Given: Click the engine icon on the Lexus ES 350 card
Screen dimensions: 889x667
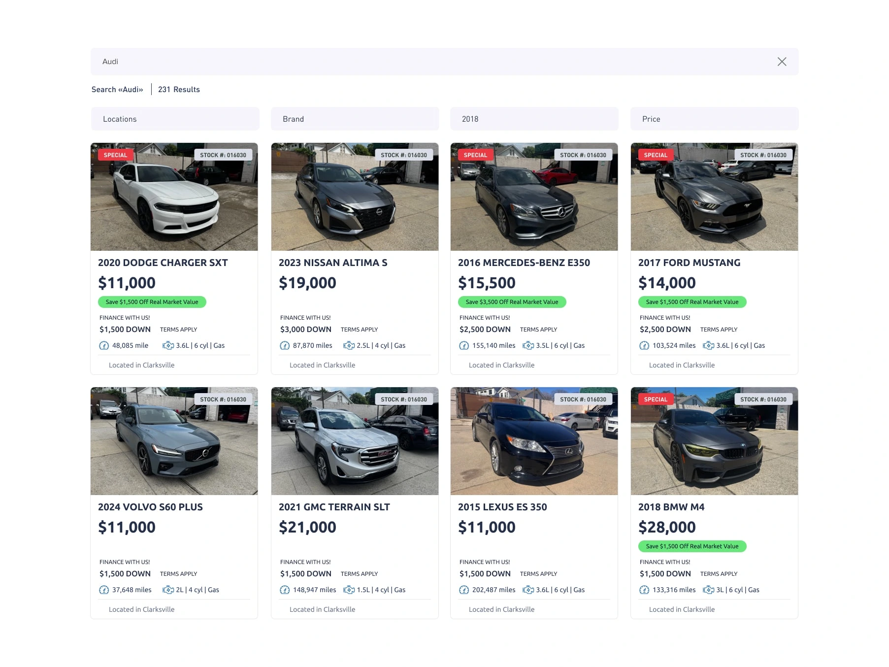Looking at the screenshot, I should 528,590.
